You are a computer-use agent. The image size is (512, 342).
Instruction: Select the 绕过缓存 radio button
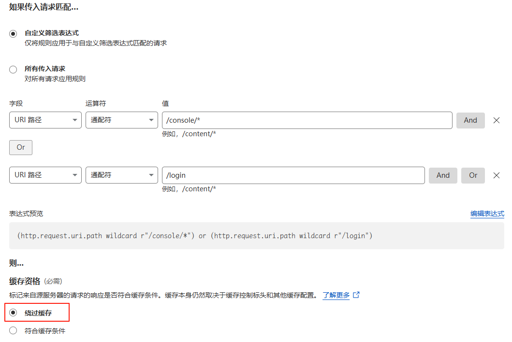(x=13, y=313)
